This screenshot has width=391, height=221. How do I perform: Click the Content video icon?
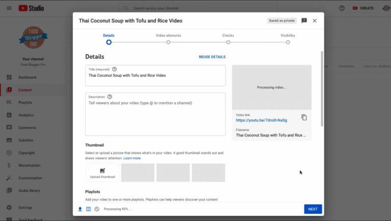pos(9,90)
